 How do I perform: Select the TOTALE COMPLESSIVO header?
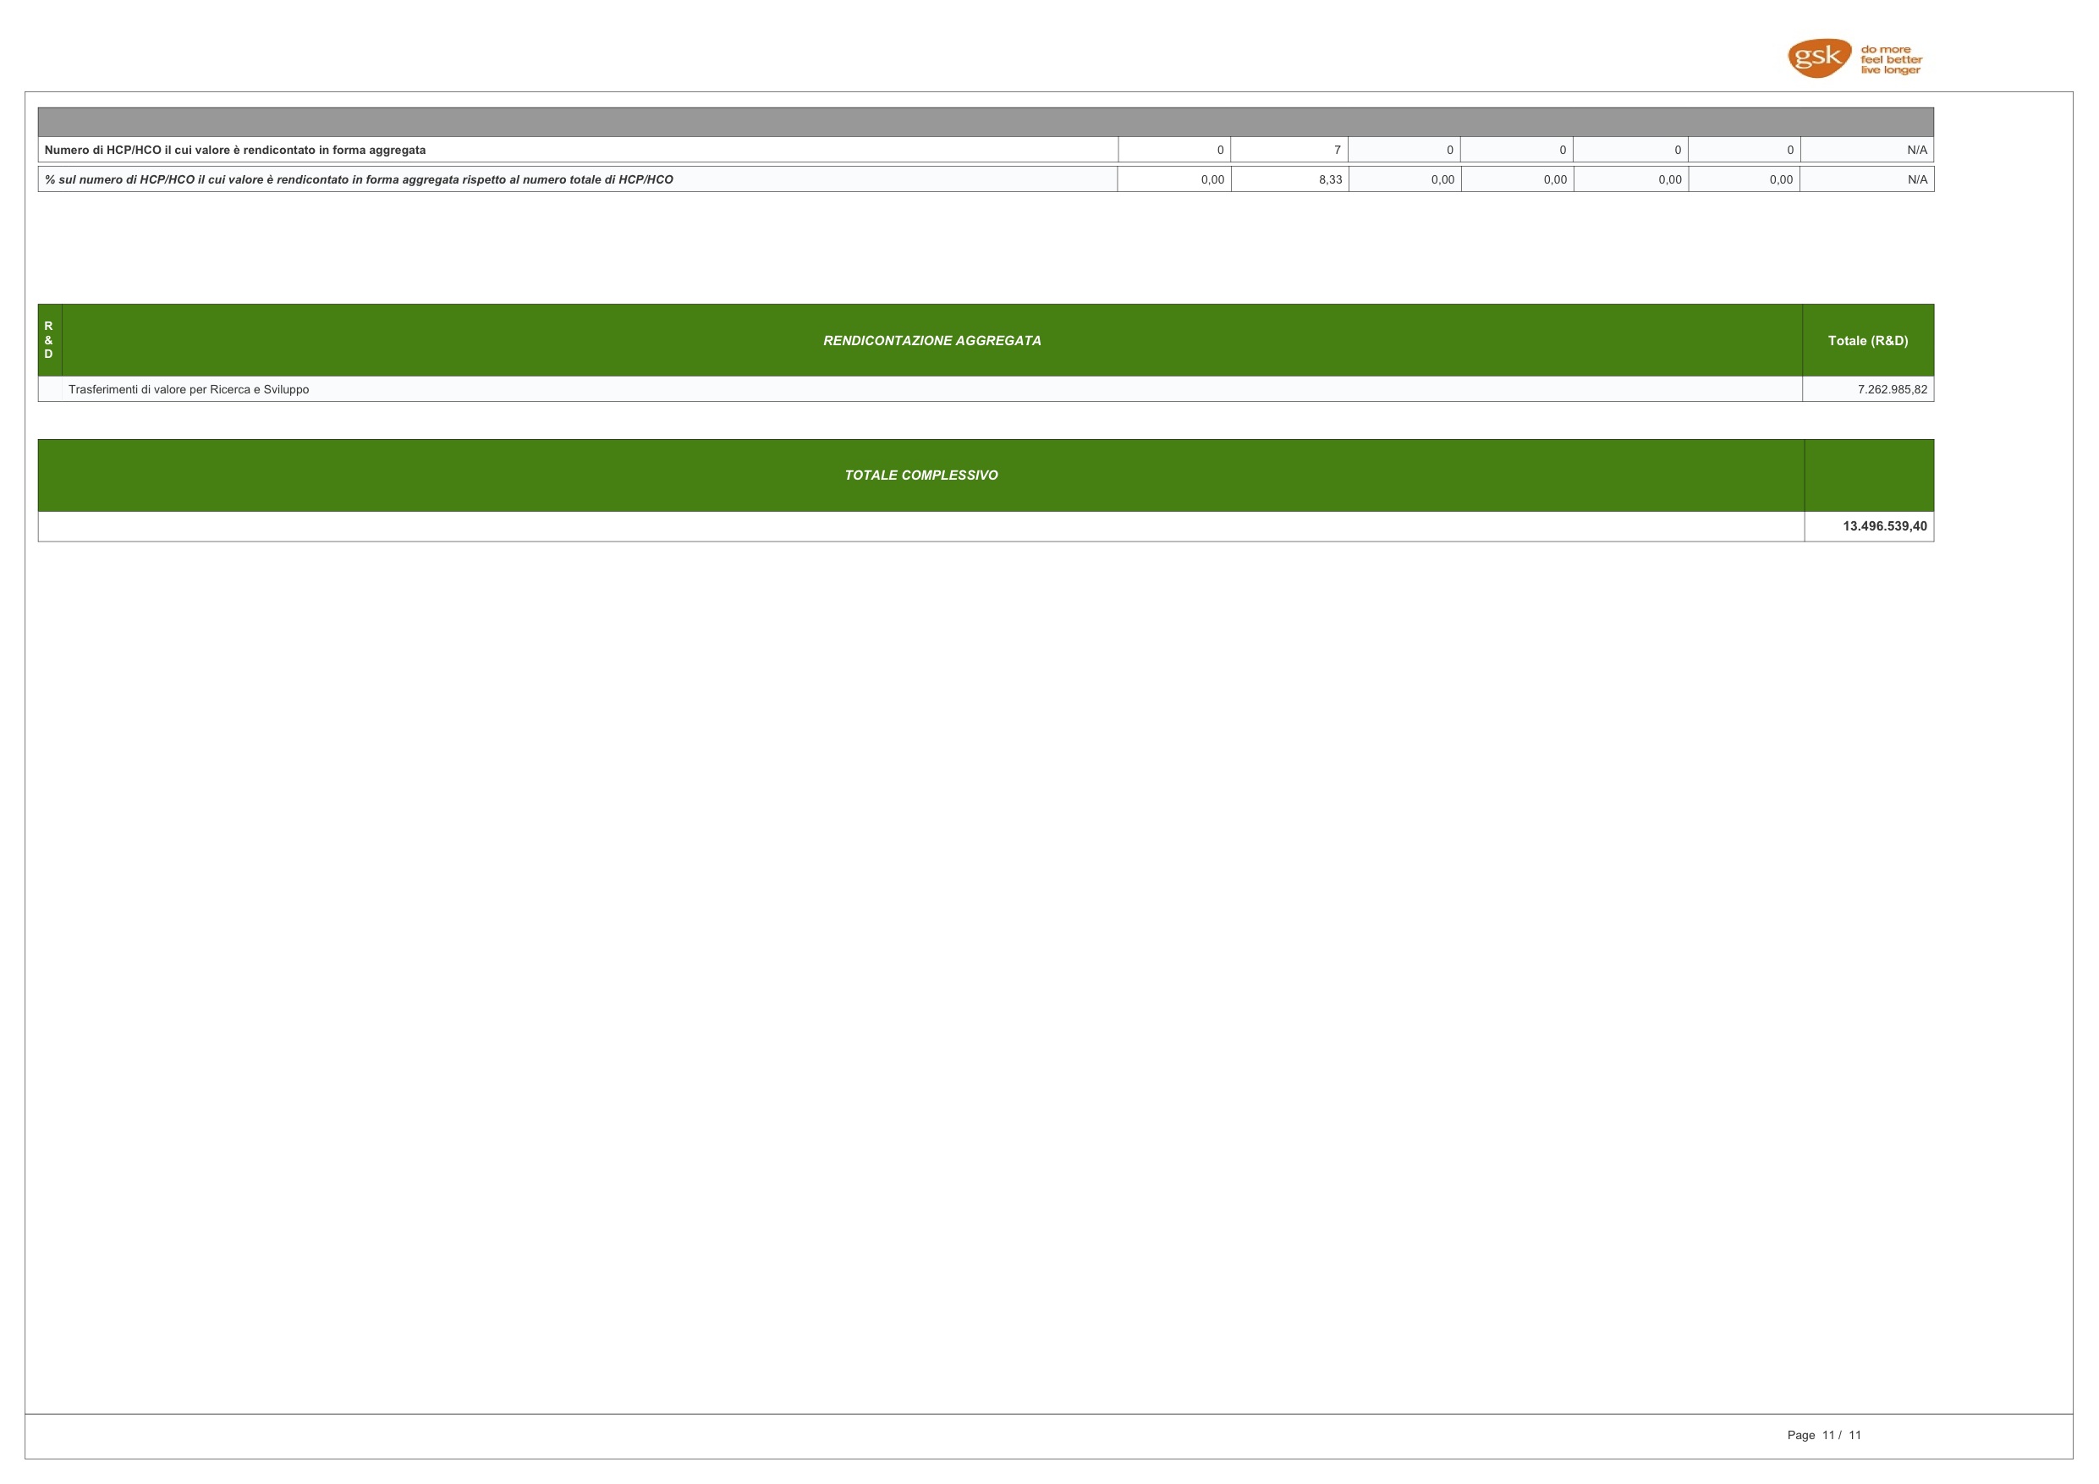(920, 475)
